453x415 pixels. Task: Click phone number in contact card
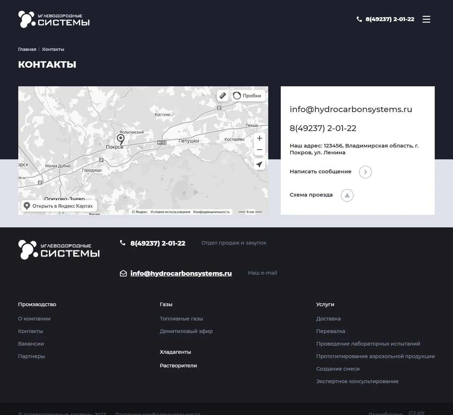pyautogui.click(x=323, y=128)
